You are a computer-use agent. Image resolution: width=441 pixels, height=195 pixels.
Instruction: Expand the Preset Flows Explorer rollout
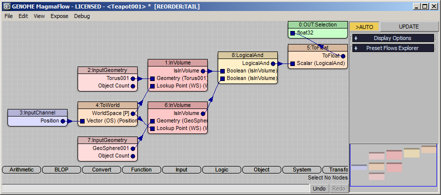coord(393,48)
